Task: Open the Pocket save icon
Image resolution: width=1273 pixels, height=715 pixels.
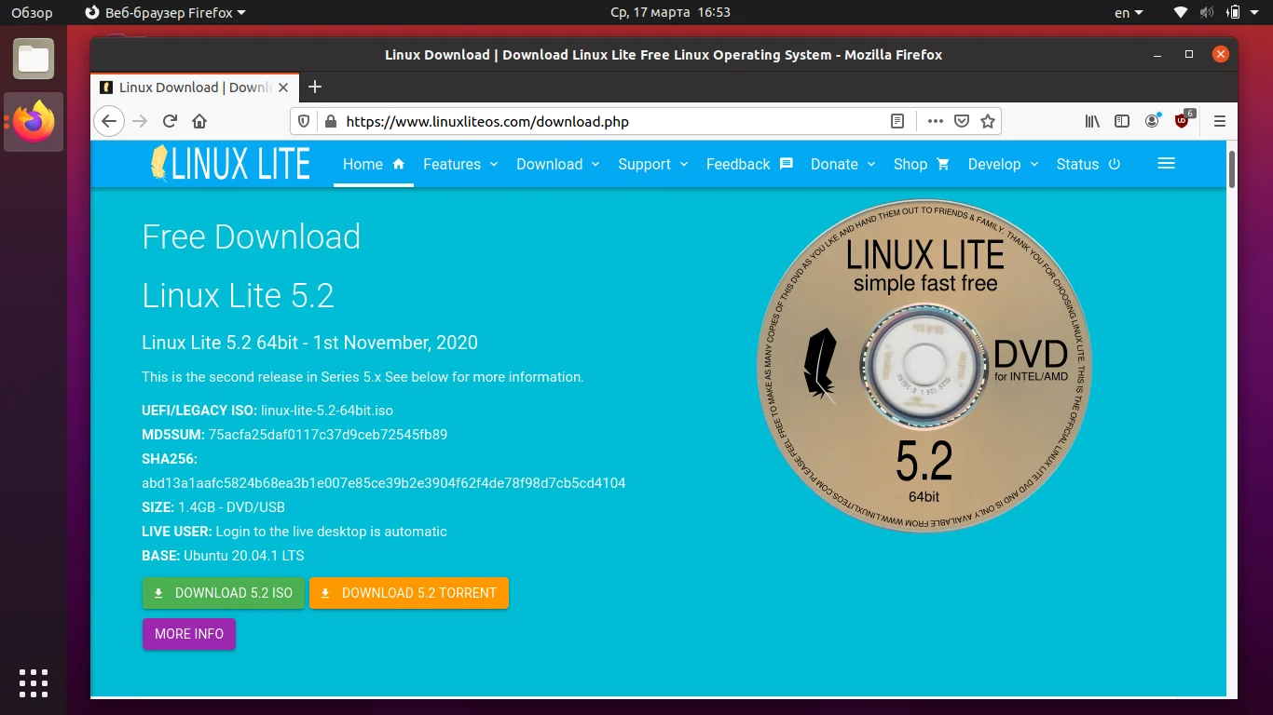Action: click(961, 121)
